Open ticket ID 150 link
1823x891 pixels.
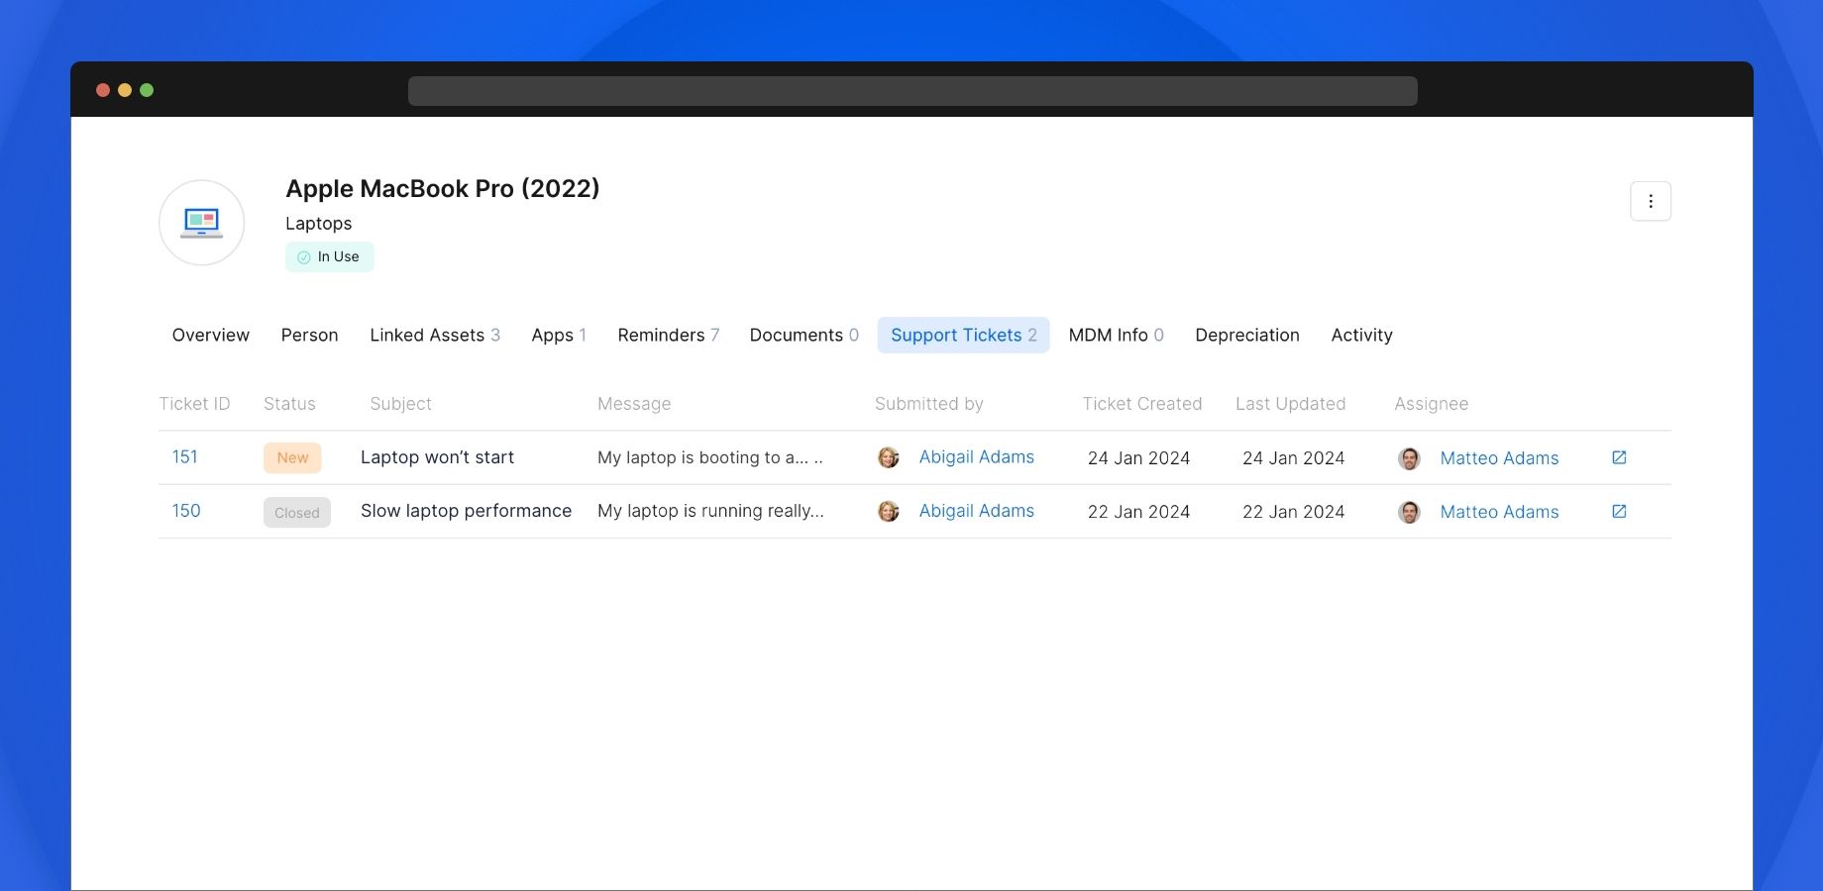pyautogui.click(x=186, y=510)
